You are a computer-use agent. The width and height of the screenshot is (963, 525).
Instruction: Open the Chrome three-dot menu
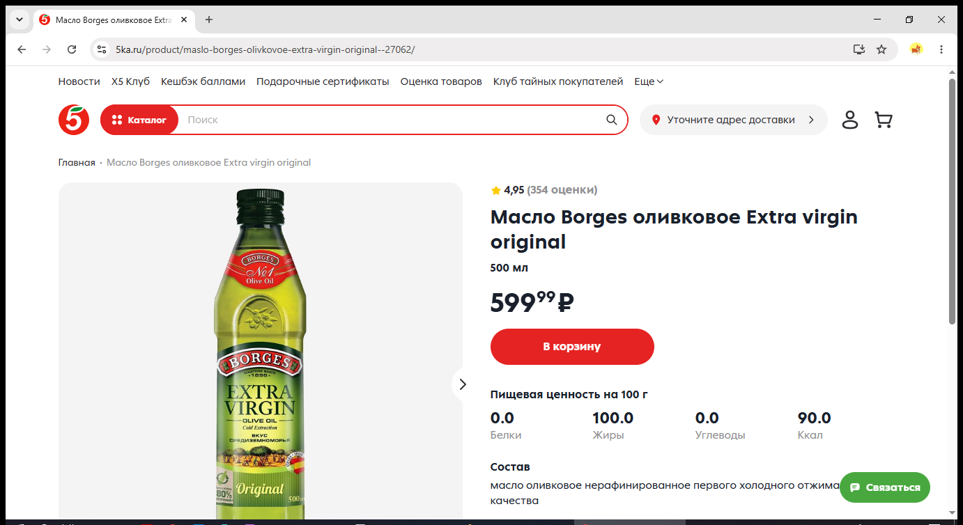click(941, 49)
